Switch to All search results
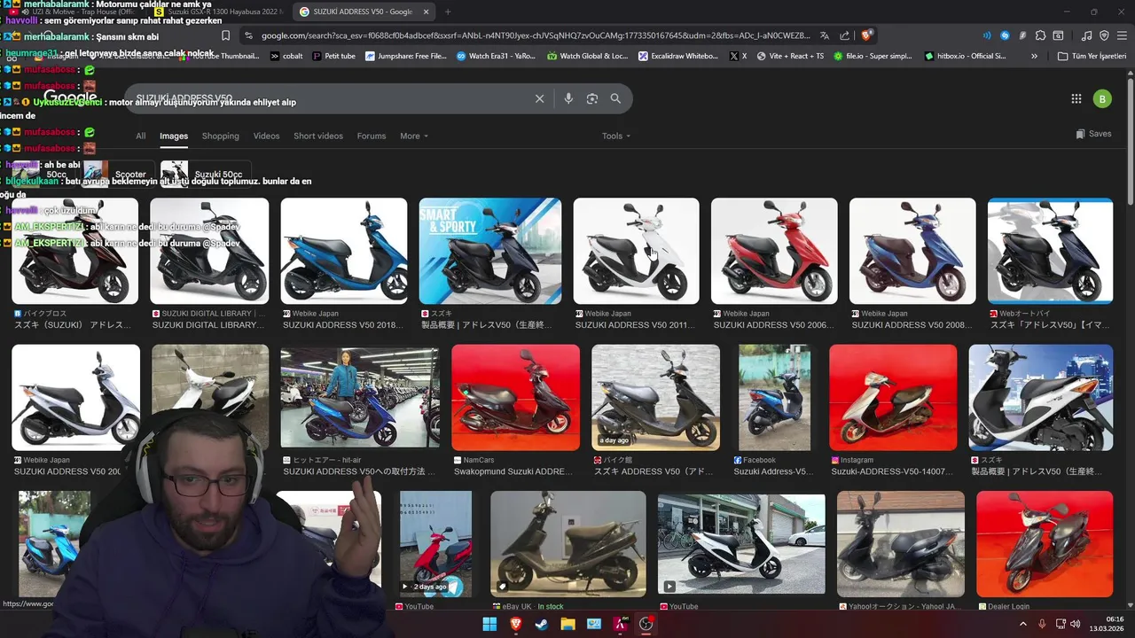Image resolution: width=1135 pixels, height=638 pixels. [x=140, y=136]
